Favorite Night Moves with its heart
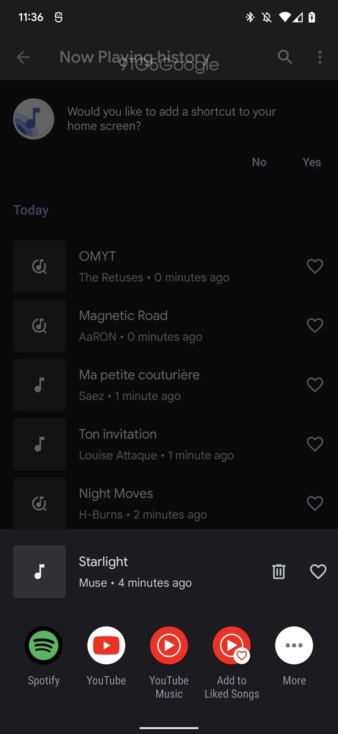The height and width of the screenshot is (734, 338). pyautogui.click(x=315, y=503)
